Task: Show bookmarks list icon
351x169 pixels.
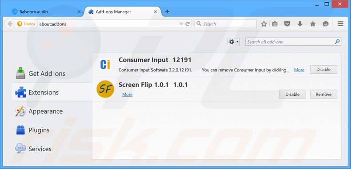Action: [x=275, y=24]
